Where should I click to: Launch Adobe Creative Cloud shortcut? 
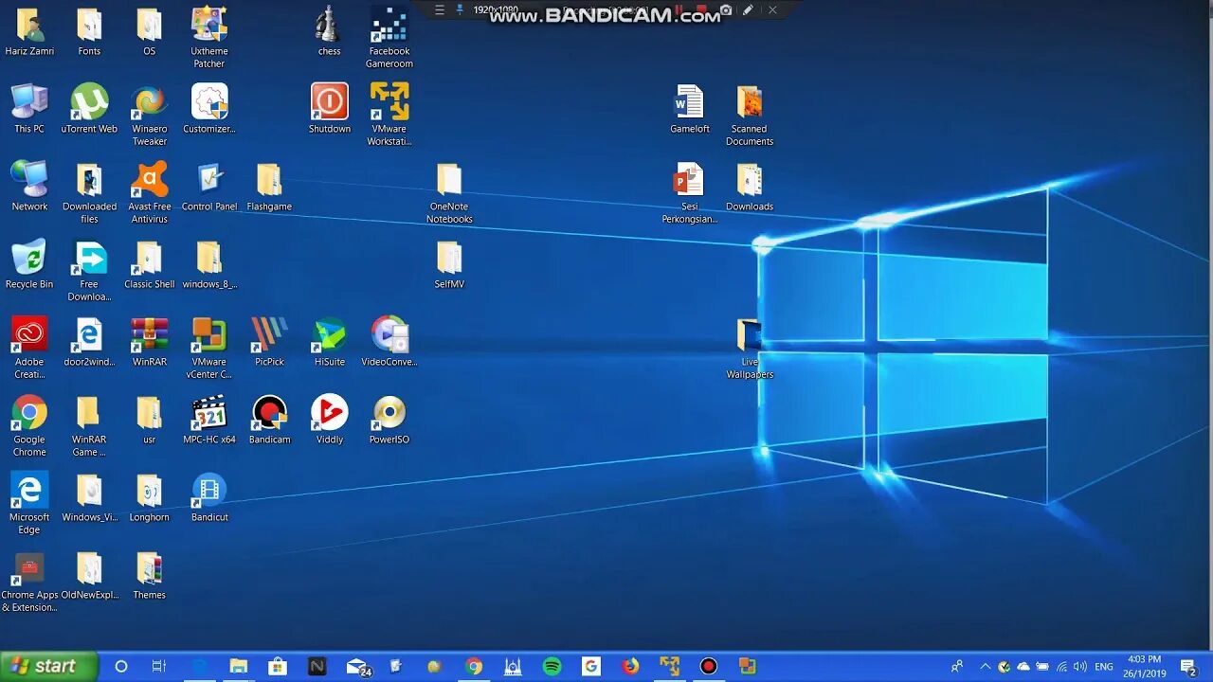(29, 349)
